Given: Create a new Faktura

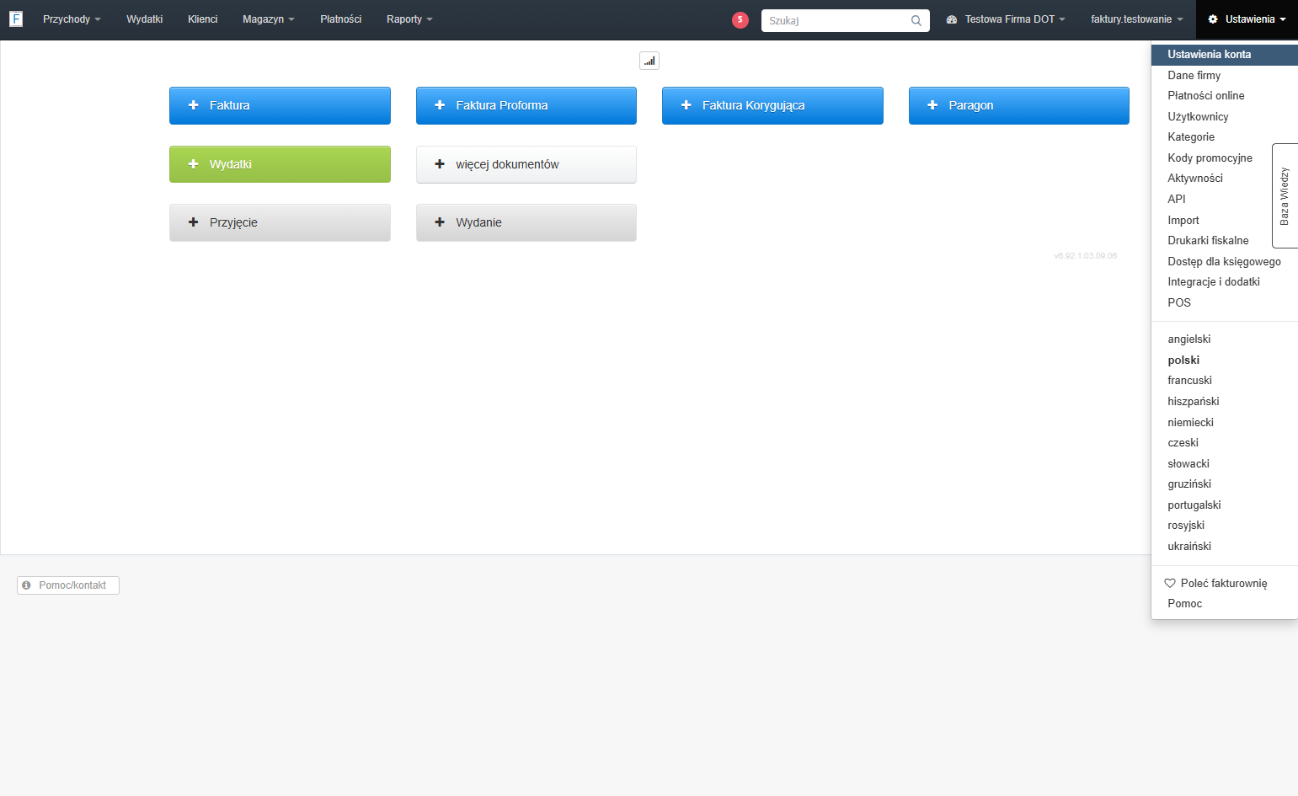Looking at the screenshot, I should [x=280, y=105].
